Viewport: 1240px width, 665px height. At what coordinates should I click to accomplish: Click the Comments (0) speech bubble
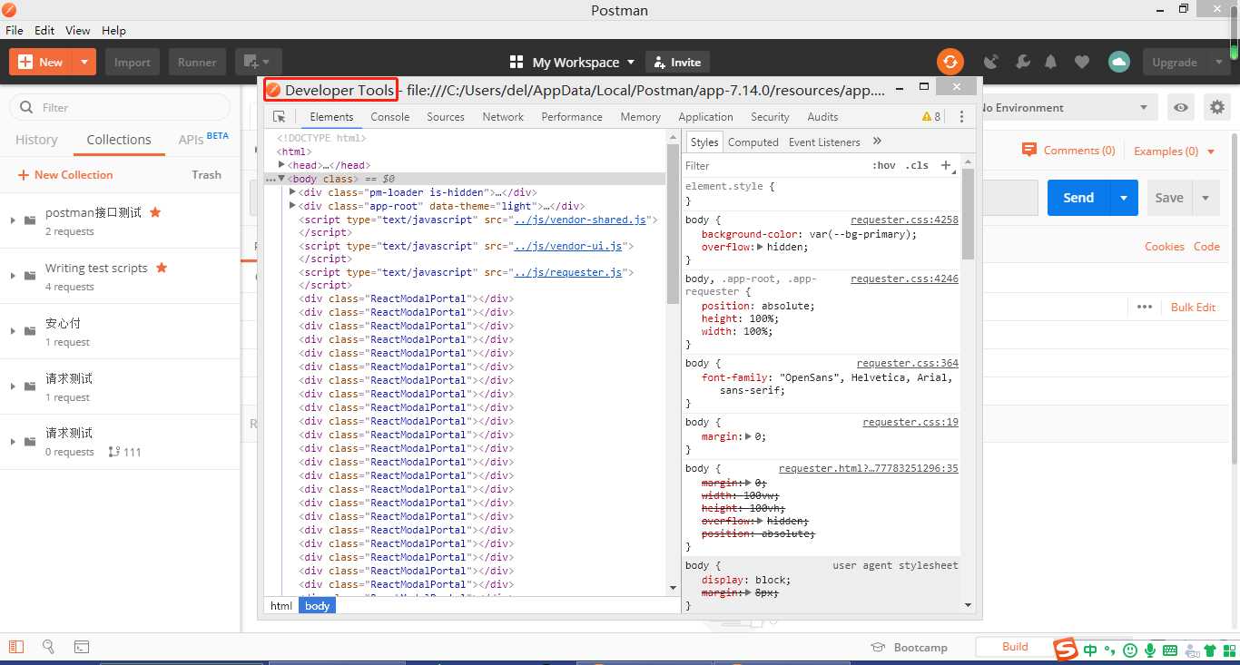click(1029, 151)
